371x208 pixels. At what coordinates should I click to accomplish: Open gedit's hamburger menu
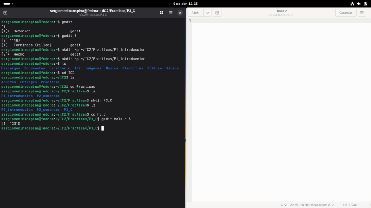pyautogui.click(x=361, y=12)
